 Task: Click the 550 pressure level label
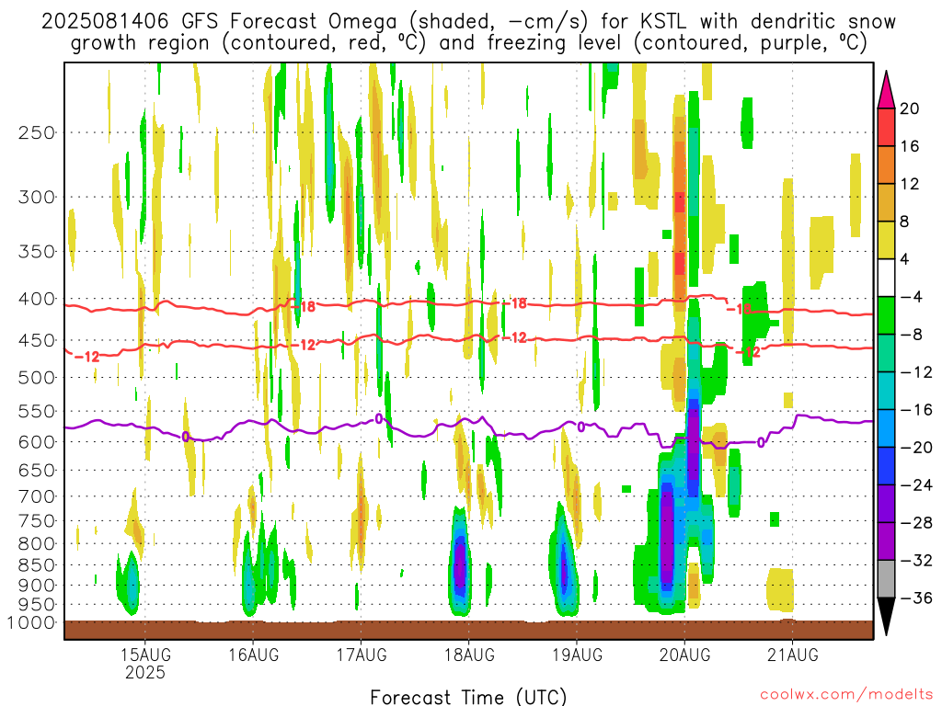pyautogui.click(x=37, y=411)
